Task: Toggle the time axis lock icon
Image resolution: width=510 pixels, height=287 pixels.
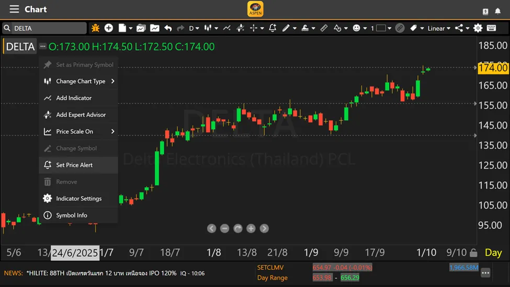Action: (473, 253)
